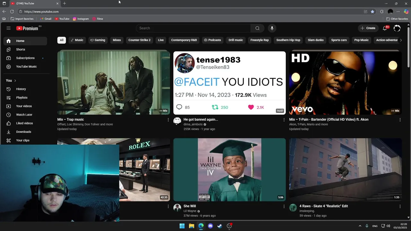Open the Windows Start menu
This screenshot has height=231, width=411.
(182, 226)
